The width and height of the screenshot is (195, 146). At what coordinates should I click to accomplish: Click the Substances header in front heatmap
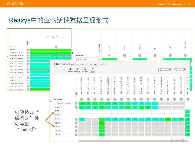point(58,99)
